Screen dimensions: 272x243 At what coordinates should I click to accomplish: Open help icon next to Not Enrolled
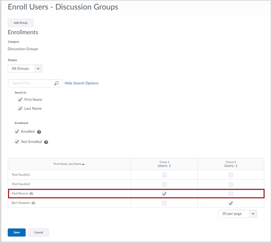click(x=46, y=142)
